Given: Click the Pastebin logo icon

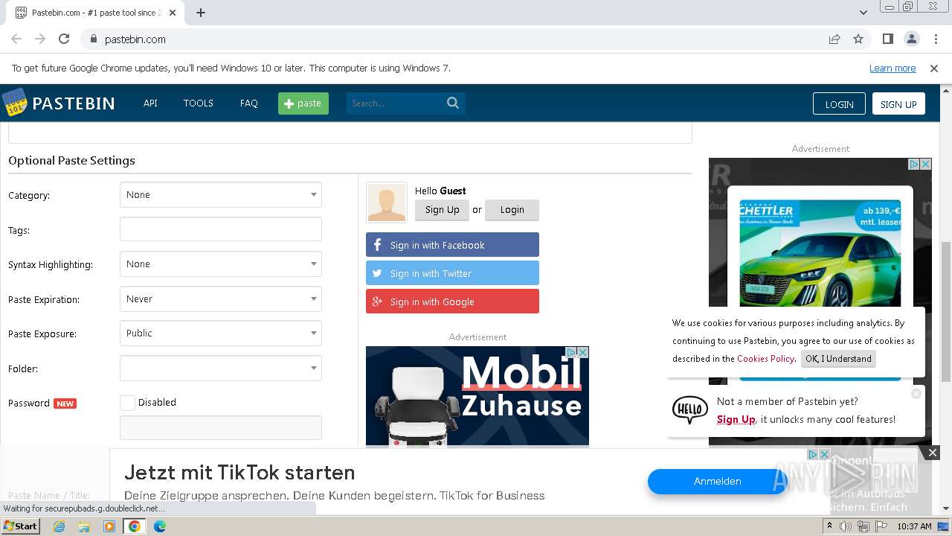Looking at the screenshot, I should [x=14, y=103].
